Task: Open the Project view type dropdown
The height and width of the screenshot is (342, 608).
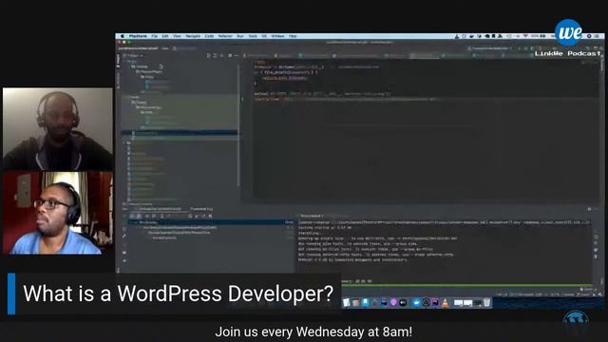Action: click(x=134, y=56)
